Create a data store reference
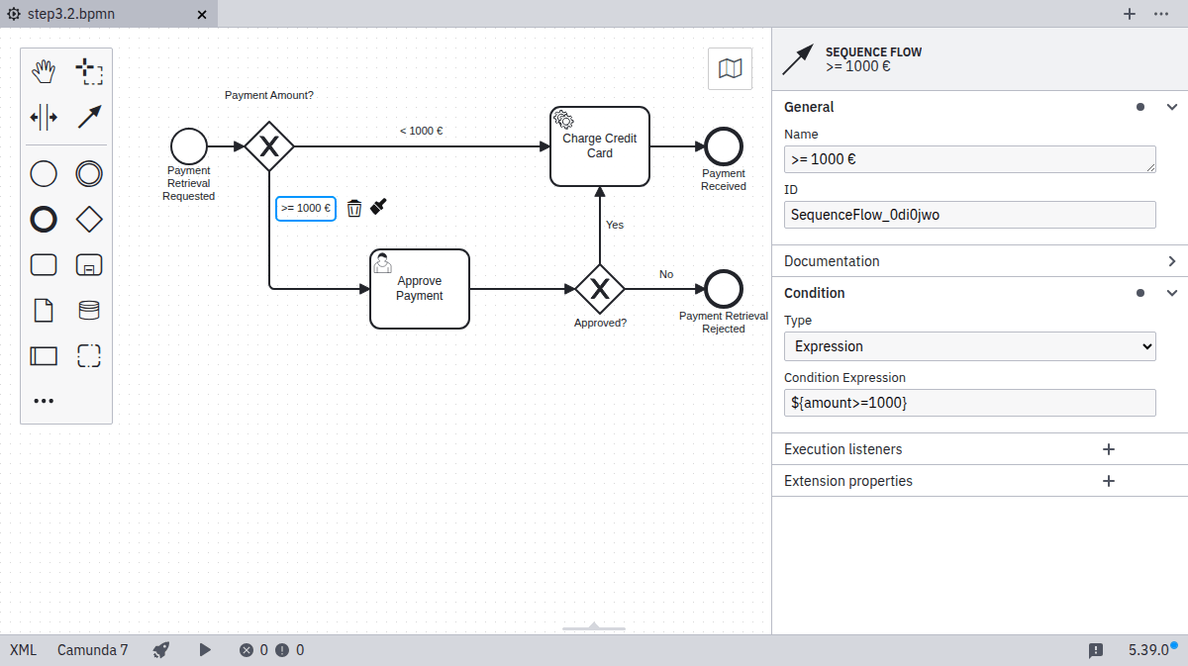Screen dimensions: 1188x666 click(x=89, y=311)
